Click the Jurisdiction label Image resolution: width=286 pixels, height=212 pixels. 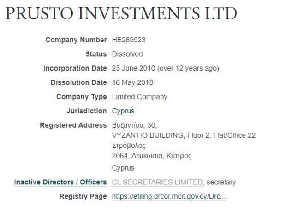(x=86, y=111)
